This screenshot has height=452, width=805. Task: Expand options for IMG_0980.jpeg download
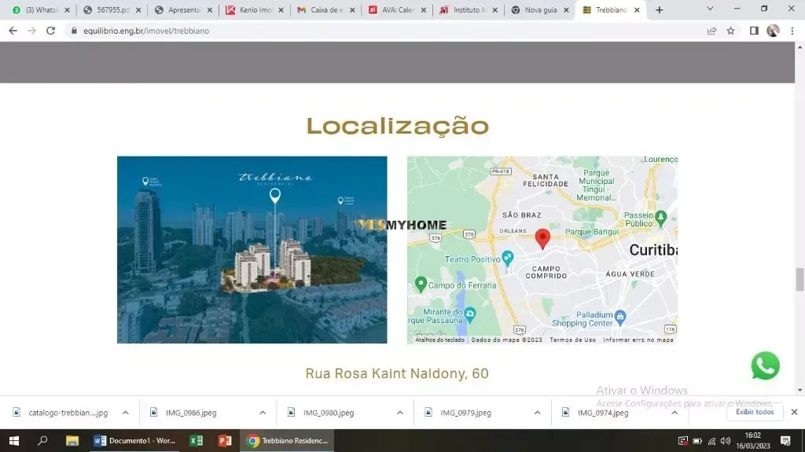tap(400, 413)
